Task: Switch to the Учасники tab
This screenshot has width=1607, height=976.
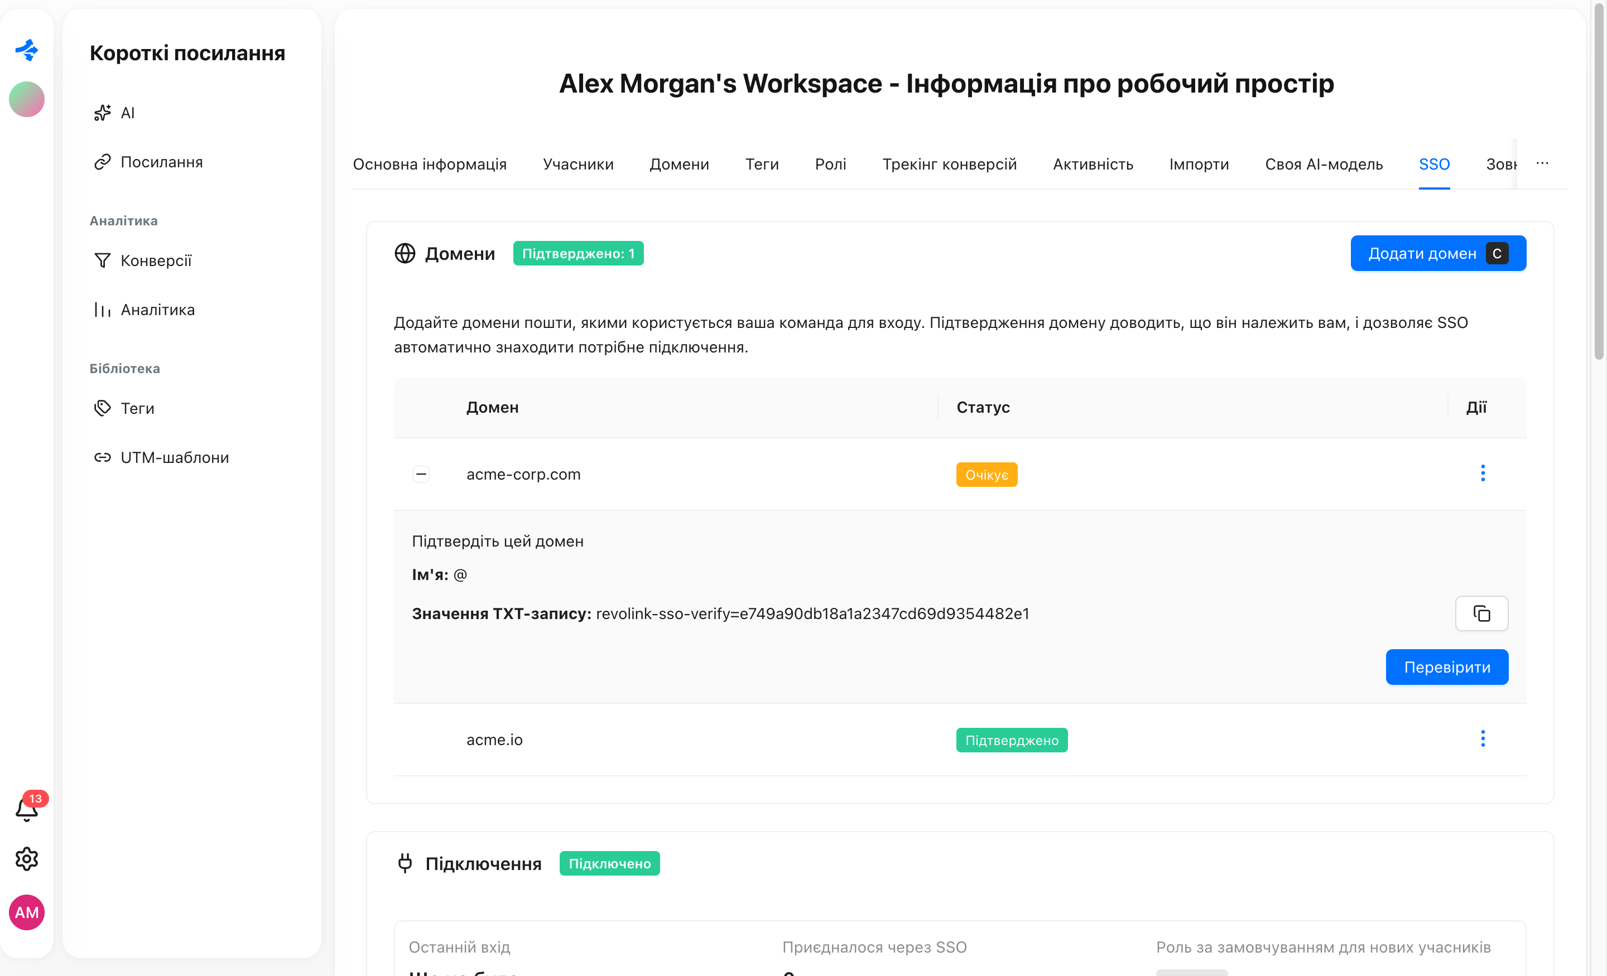Action: click(x=578, y=165)
